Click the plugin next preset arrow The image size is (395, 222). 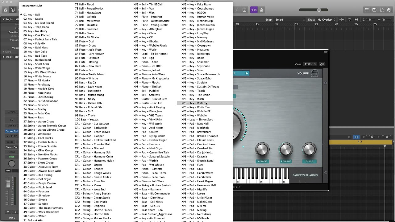pyautogui.click(x=247, y=73)
